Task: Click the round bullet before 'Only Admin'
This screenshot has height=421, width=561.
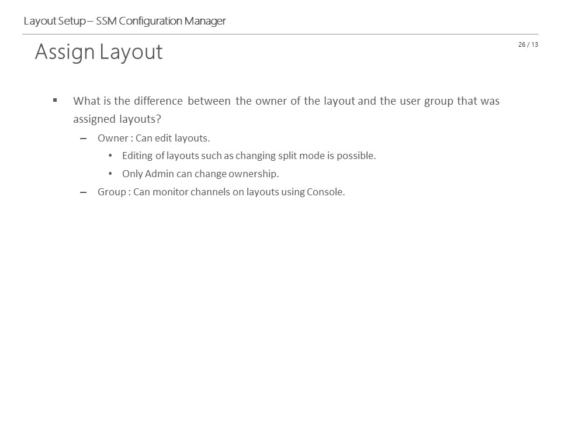Action: [x=110, y=174]
